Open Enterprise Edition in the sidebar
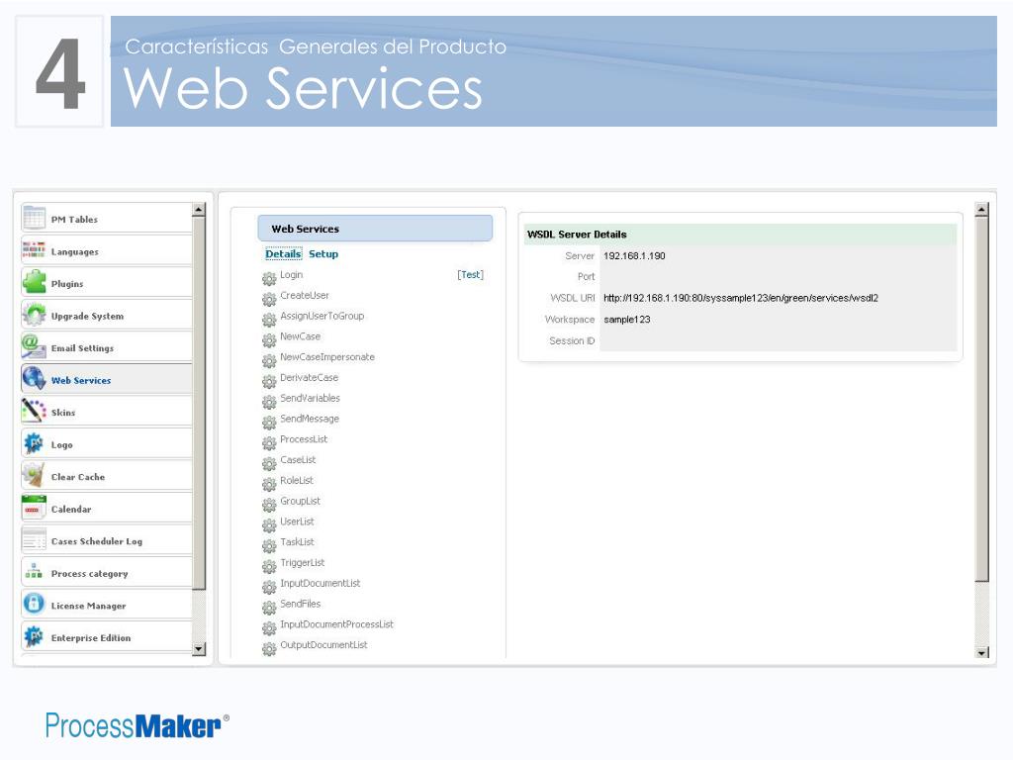Viewport: 1013px width, 760px height. [x=107, y=636]
